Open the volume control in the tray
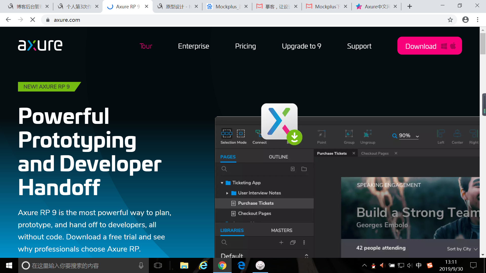The image size is (486, 273). tap(410, 265)
